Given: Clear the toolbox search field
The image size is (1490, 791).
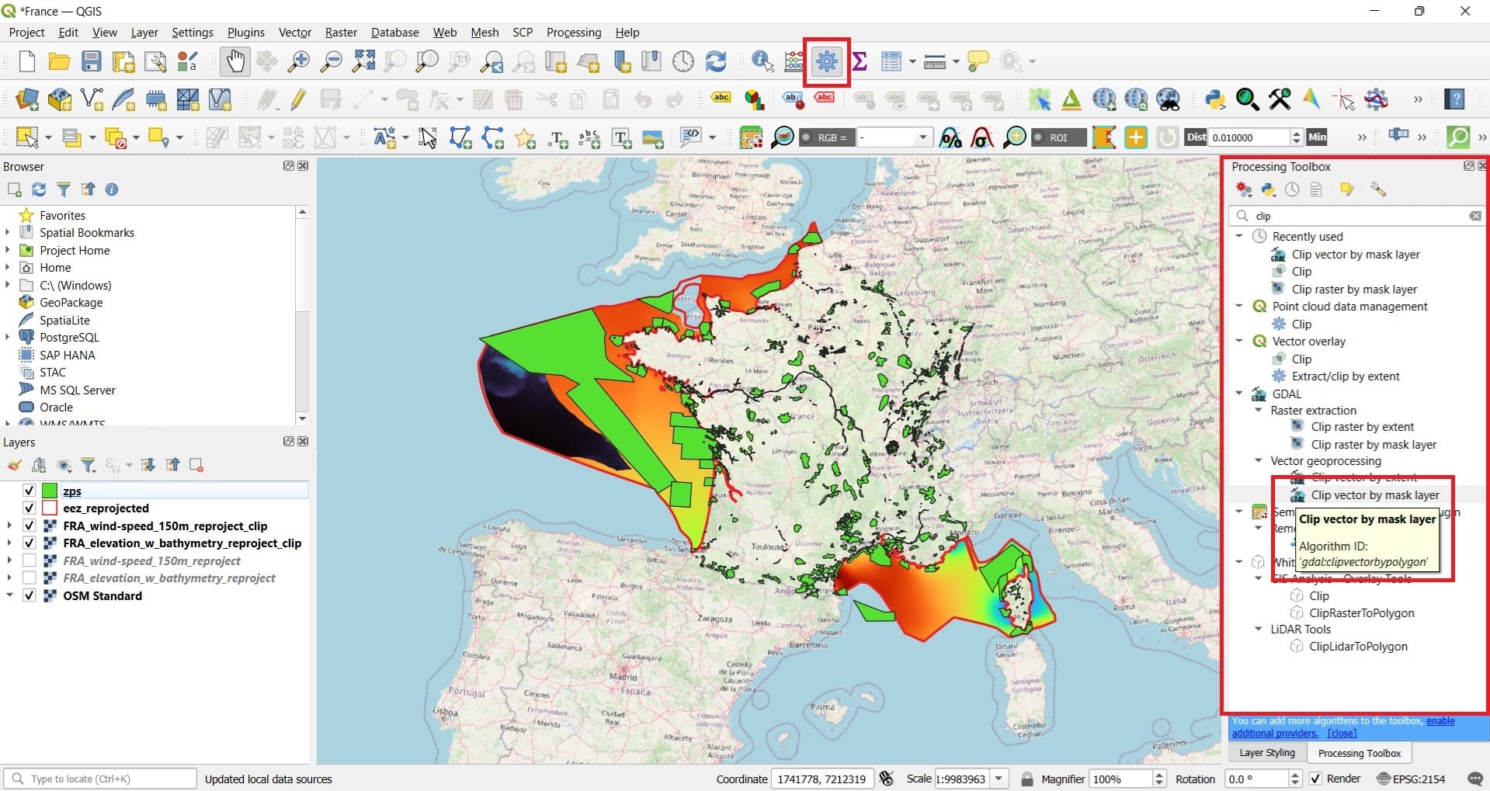Looking at the screenshot, I should coord(1475,216).
